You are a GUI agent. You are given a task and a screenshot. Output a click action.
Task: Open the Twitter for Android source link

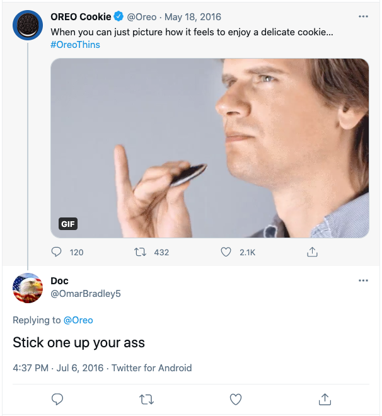(x=152, y=367)
